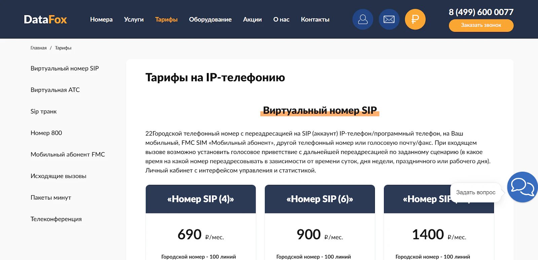538x260 pixels.
Task: Go to Контакты in the header
Action: coord(315,19)
